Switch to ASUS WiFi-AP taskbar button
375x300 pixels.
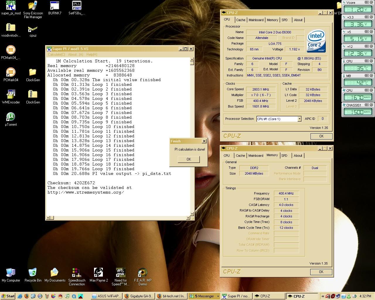(107, 296)
